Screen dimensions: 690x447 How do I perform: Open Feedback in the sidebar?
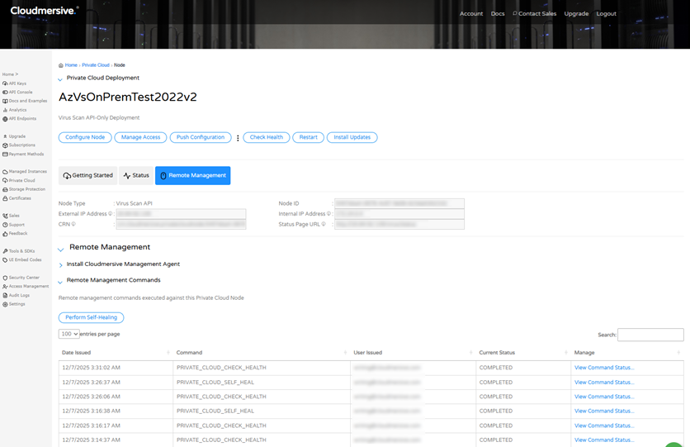(x=15, y=233)
